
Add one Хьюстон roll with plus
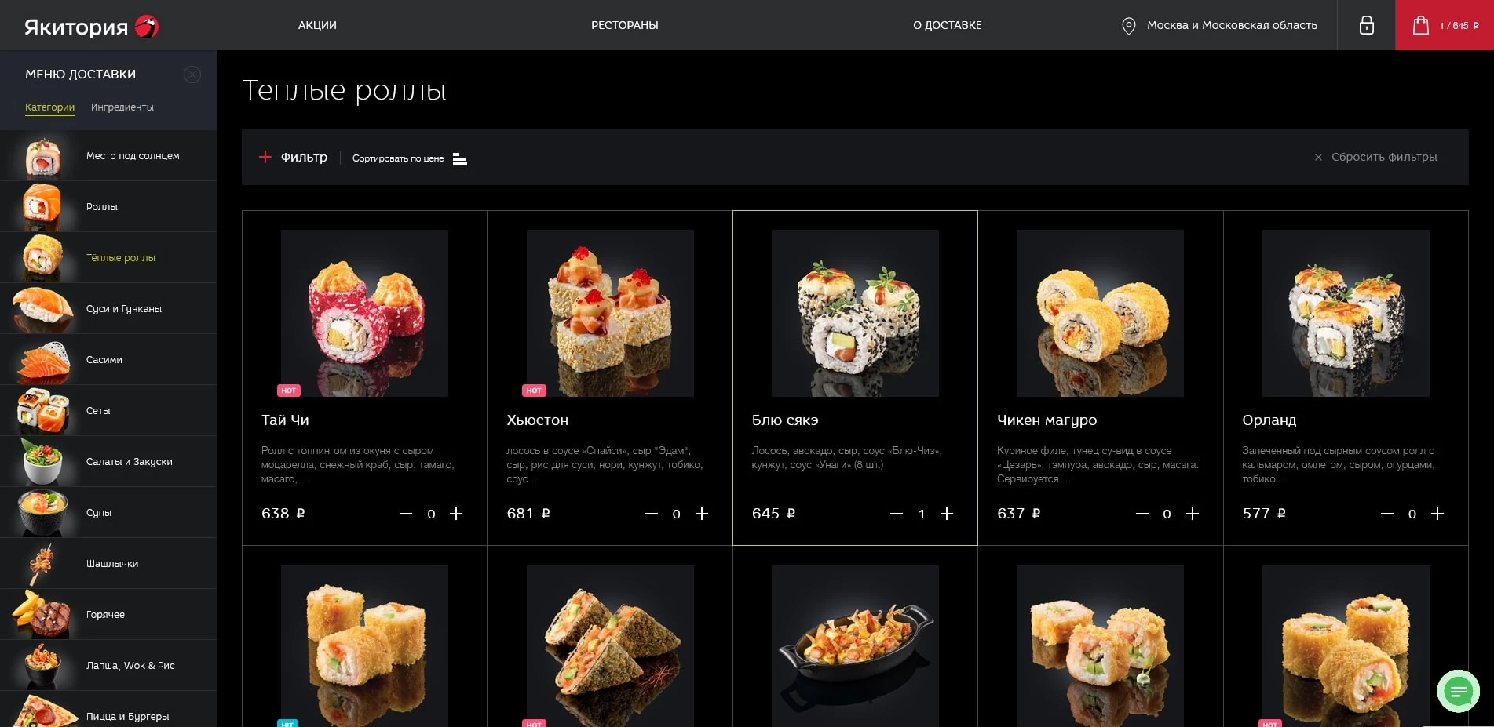(702, 514)
